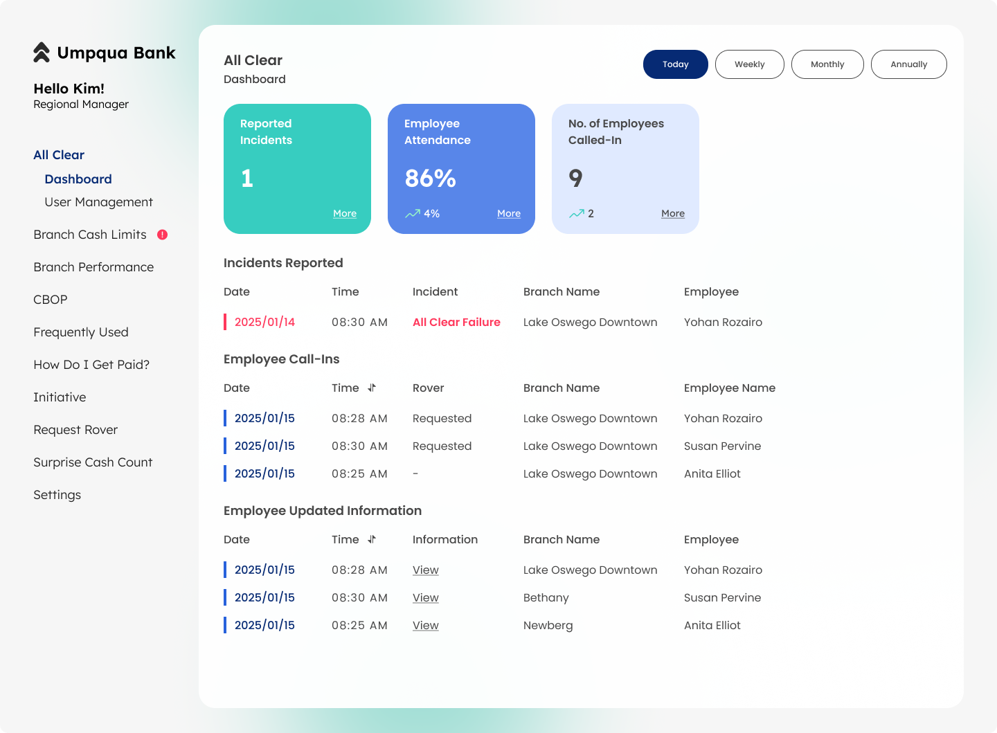This screenshot has width=997, height=733.
Task: View updated information for Susan Pervine
Action: click(x=425, y=597)
